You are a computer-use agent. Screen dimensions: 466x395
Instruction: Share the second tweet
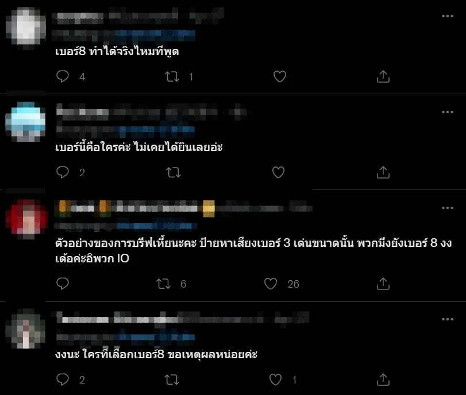pos(383,172)
